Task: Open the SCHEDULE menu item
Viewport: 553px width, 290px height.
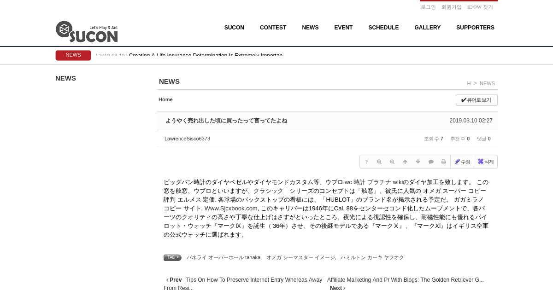Action: click(x=383, y=28)
